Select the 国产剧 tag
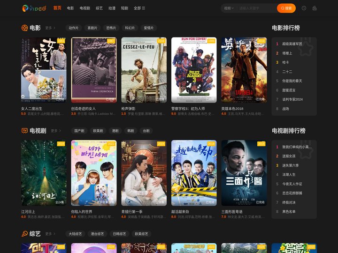338x253 pixels. (x=79, y=131)
